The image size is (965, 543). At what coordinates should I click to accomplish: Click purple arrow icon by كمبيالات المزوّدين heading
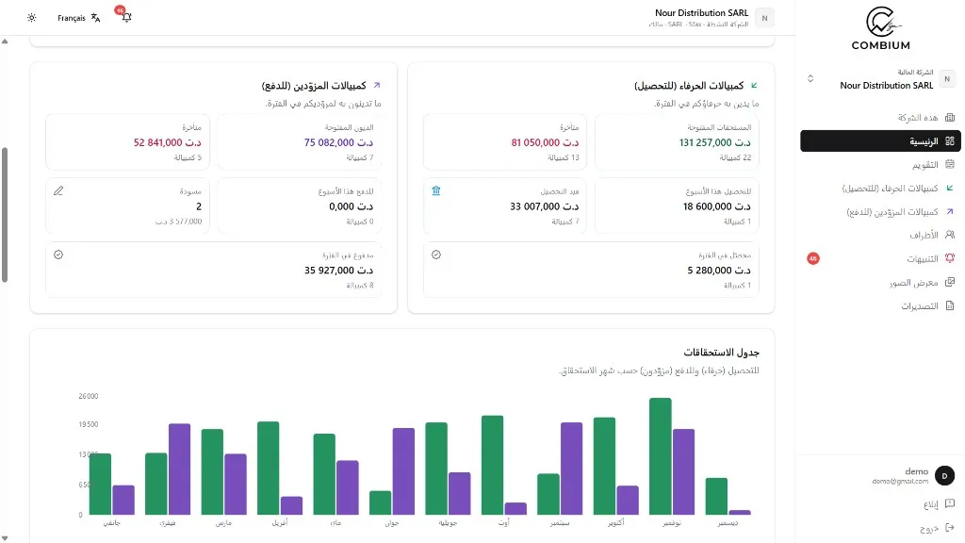[377, 85]
